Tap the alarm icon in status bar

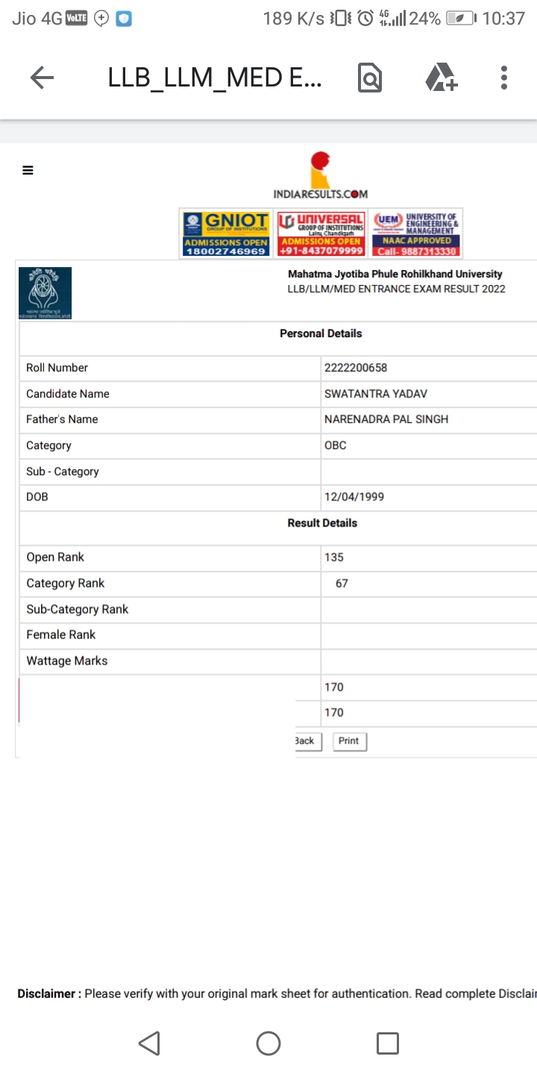click(365, 19)
